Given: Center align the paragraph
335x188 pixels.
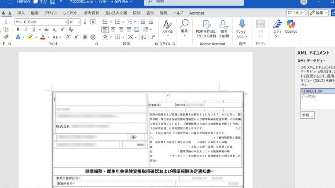Looking at the screenshot, I should pyautogui.click(x=113, y=29).
